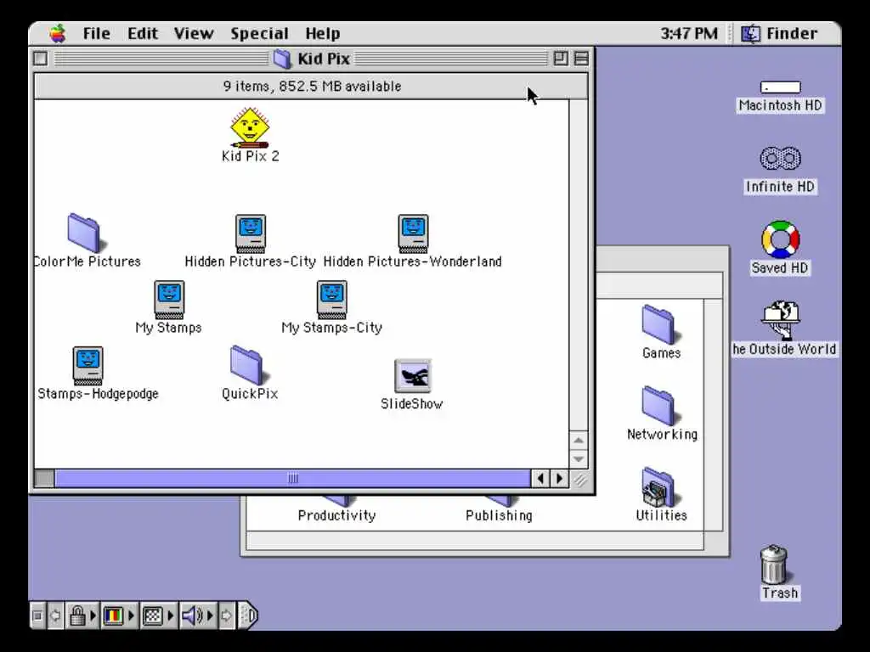
Task: Select the Stamps-Hodgepodge file icon
Action: pos(88,365)
